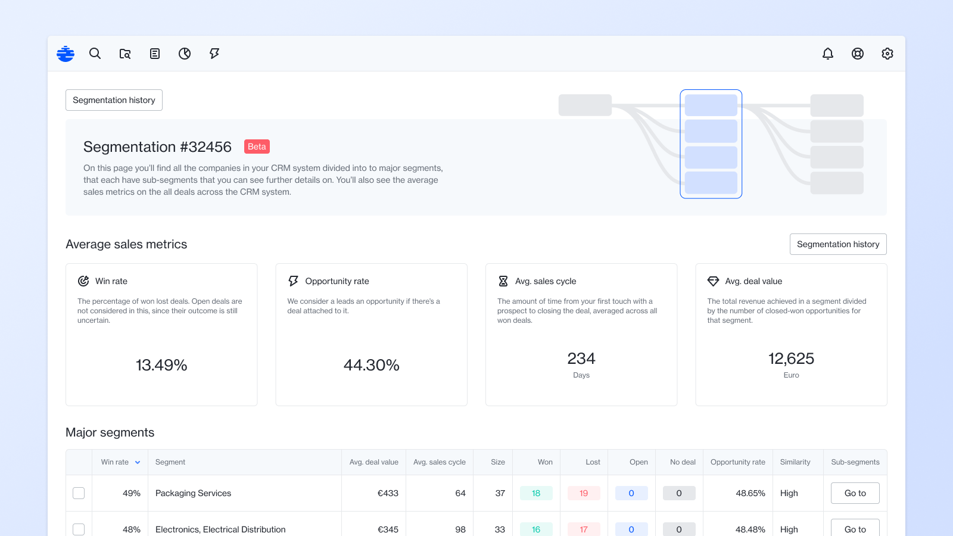Click Segmentation history button at top left
The height and width of the screenshot is (536, 953).
tap(114, 100)
